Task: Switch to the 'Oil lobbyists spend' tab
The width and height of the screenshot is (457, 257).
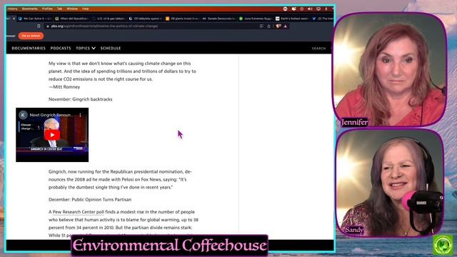Action: point(146,19)
